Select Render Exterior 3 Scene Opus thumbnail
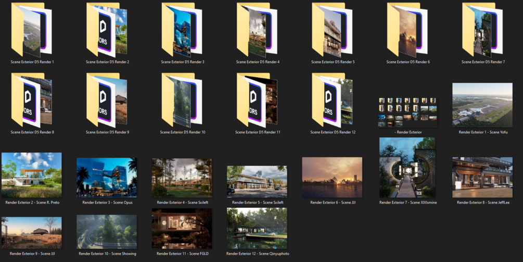This screenshot has height=262, width=523. (107, 178)
